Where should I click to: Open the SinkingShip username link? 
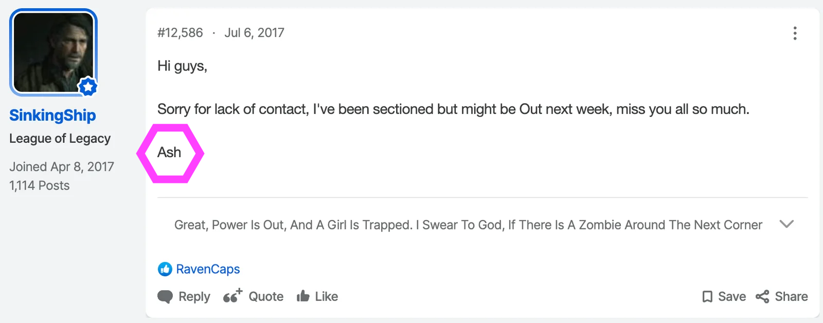pyautogui.click(x=52, y=116)
